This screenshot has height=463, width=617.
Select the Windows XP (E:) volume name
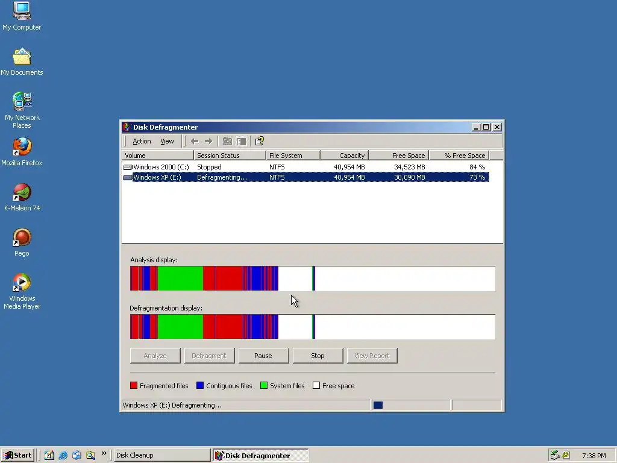tap(157, 178)
